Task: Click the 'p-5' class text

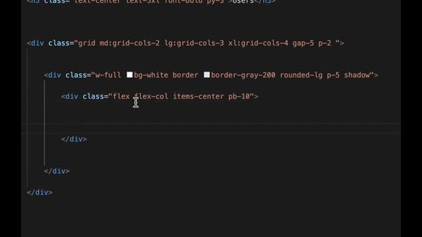Action: [333, 75]
